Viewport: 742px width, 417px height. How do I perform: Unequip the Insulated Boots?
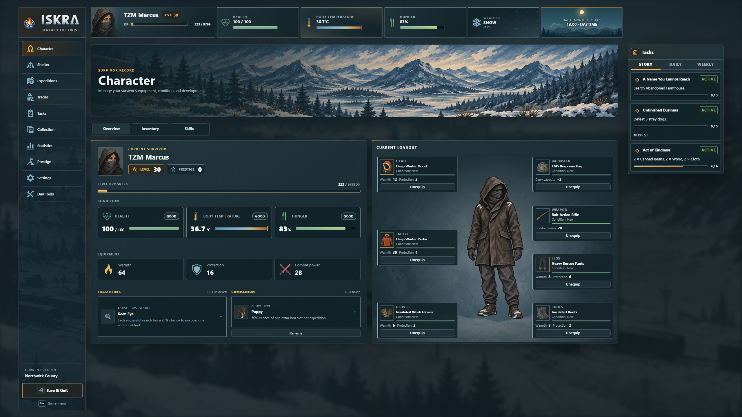tap(573, 333)
